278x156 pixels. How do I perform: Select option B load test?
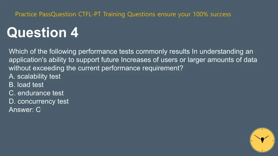(x=26, y=85)
